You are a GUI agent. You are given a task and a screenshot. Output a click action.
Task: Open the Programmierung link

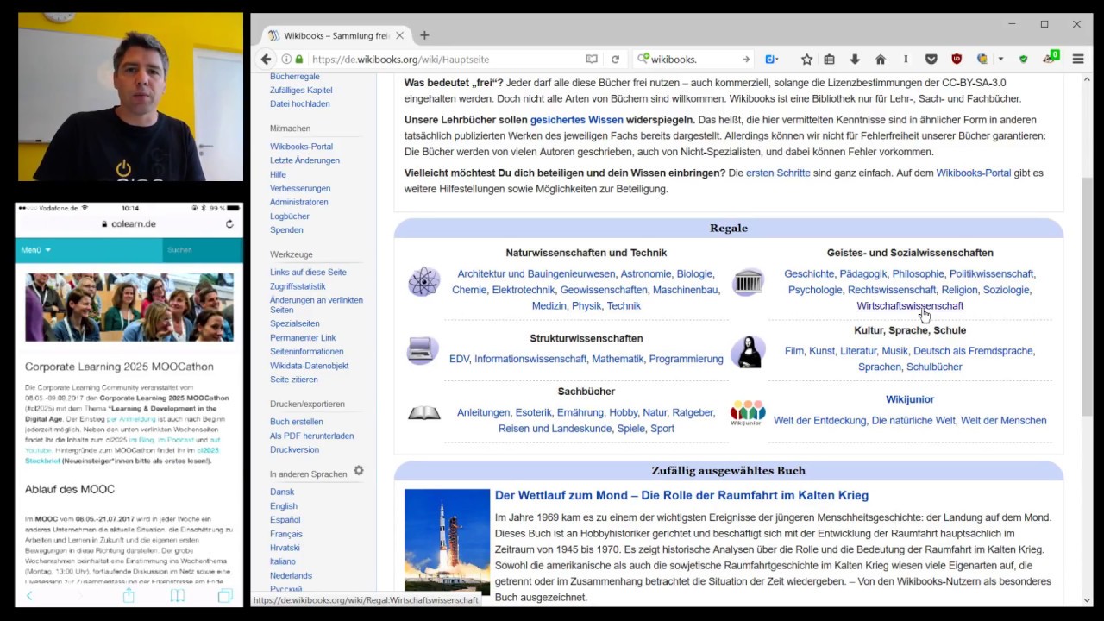point(686,359)
